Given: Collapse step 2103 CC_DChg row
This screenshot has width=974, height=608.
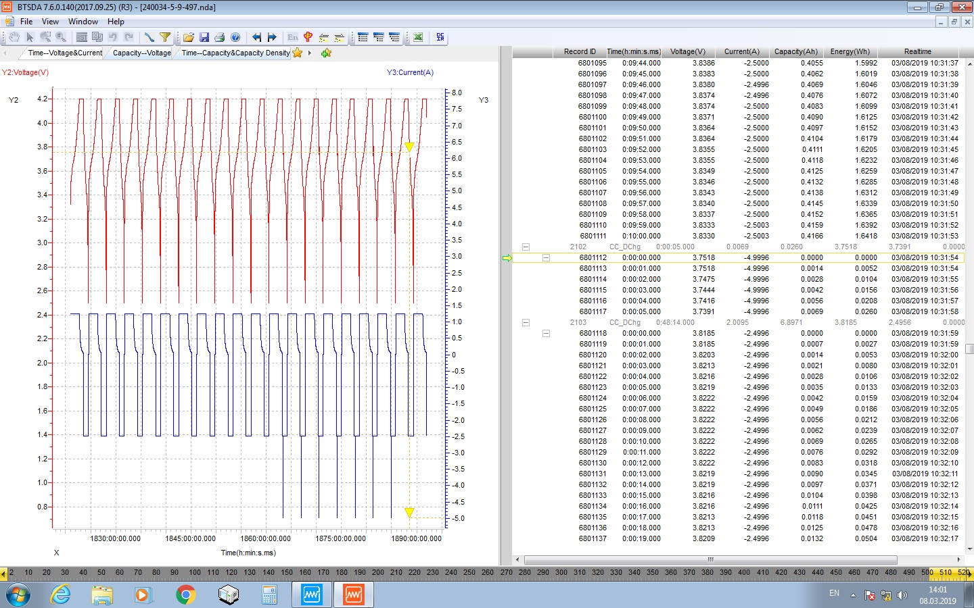Looking at the screenshot, I should [526, 323].
